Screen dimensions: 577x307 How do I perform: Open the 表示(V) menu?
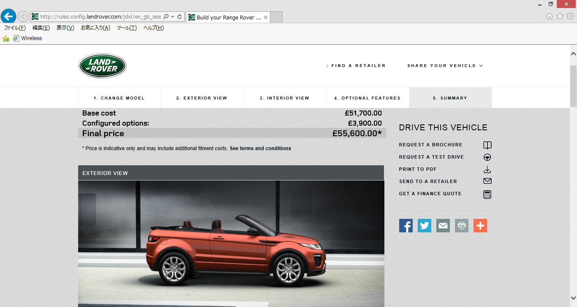pyautogui.click(x=65, y=28)
